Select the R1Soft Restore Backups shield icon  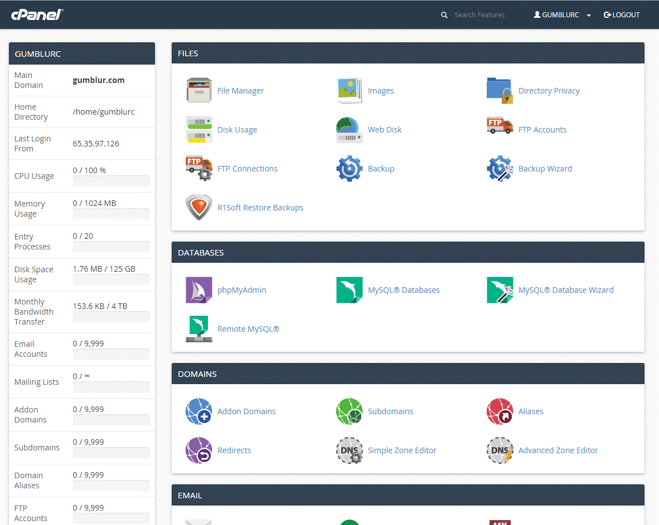(x=199, y=207)
